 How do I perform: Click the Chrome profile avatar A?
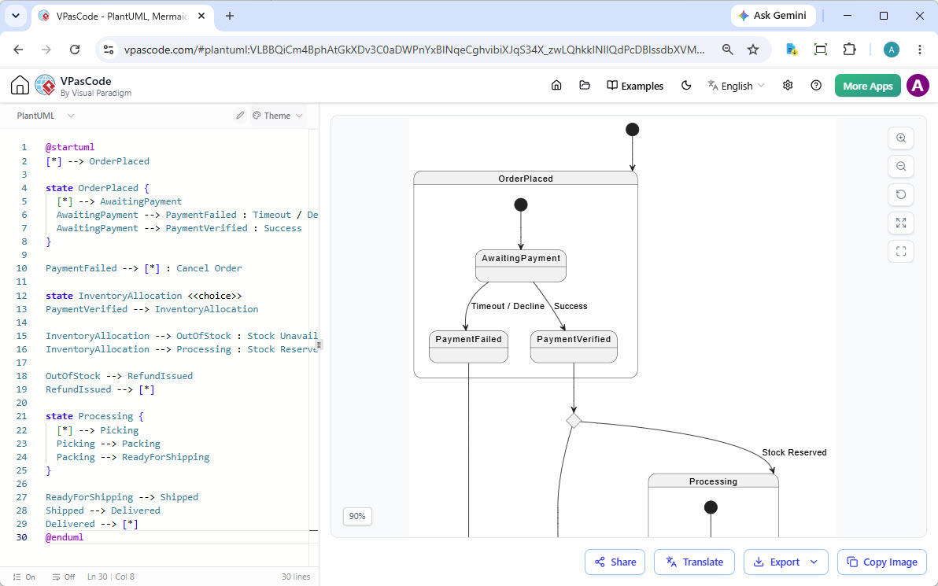892,50
